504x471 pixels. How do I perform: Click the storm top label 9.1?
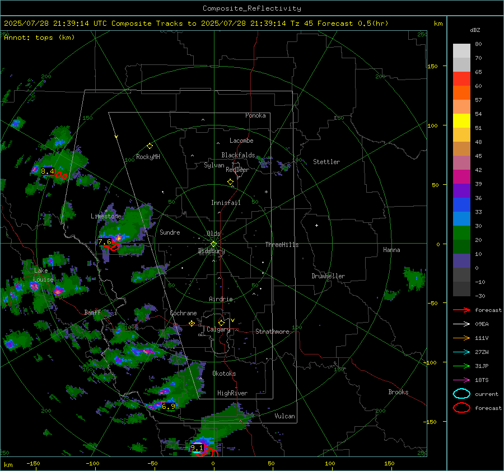click(x=197, y=448)
